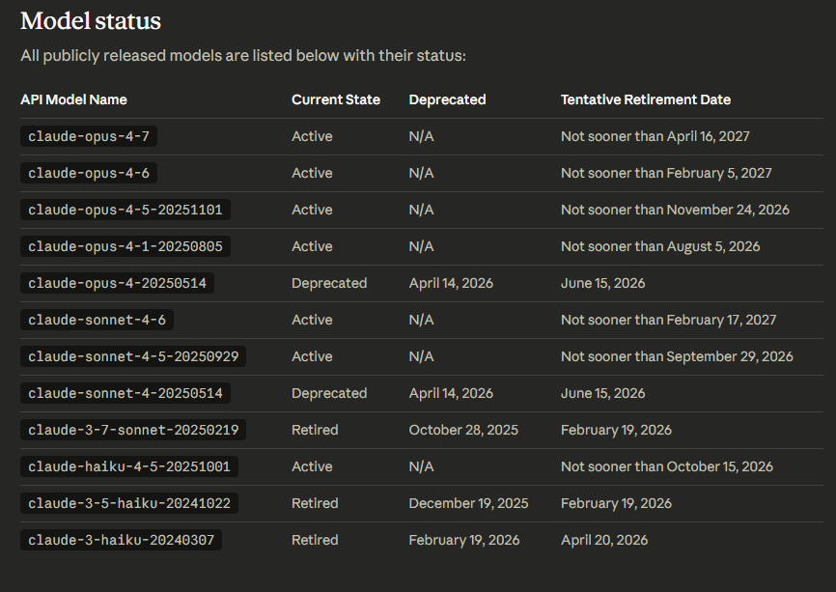The height and width of the screenshot is (592, 836).
Task: Click the 'Deprecated' column header
Action: [447, 99]
